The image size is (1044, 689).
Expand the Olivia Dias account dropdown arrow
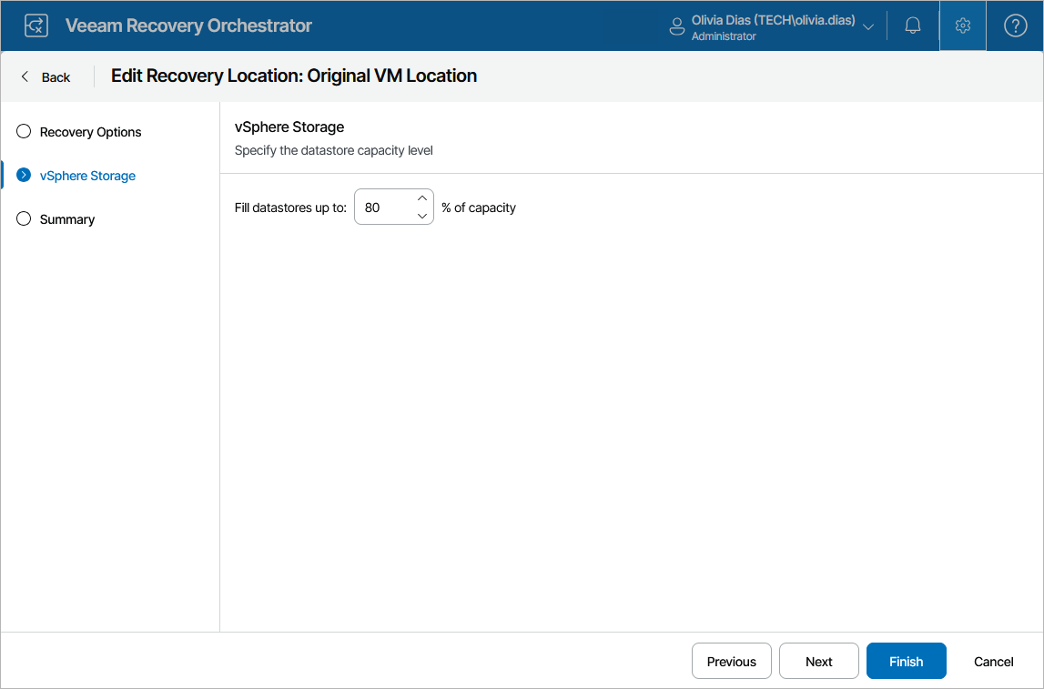868,26
